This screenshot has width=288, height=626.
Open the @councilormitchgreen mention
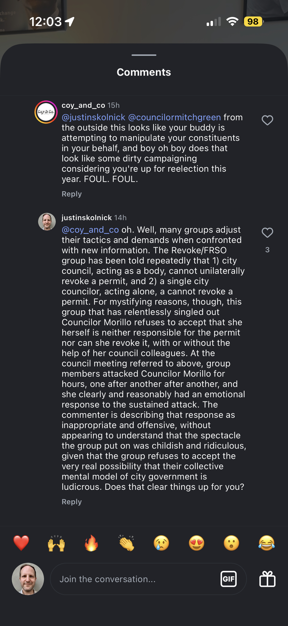pyautogui.click(x=174, y=117)
